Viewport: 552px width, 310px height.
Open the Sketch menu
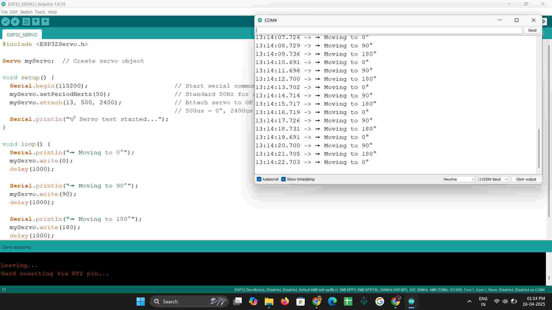(x=26, y=12)
